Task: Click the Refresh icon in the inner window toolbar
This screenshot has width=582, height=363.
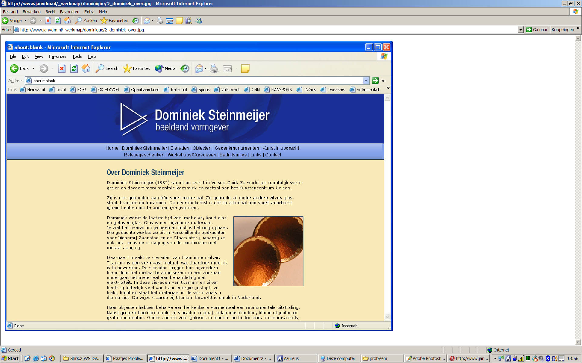Action: [74, 68]
